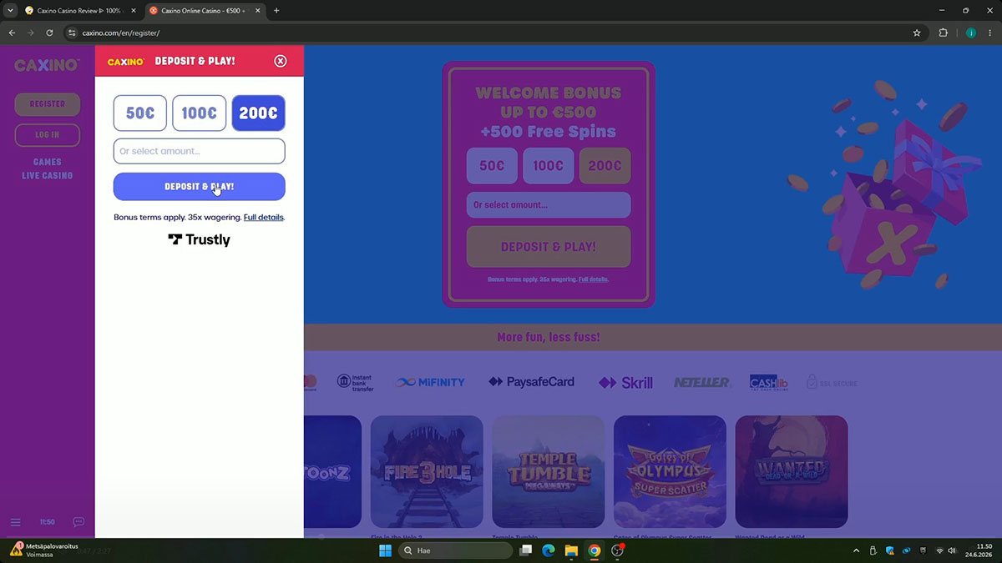The height and width of the screenshot is (563, 1002).
Task: Open Games from the sidebar
Action: pos(48,162)
